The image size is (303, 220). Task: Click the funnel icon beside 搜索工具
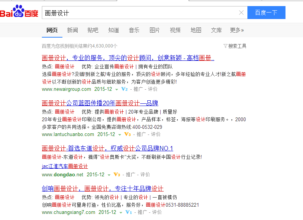pyautogui.click(x=225, y=46)
